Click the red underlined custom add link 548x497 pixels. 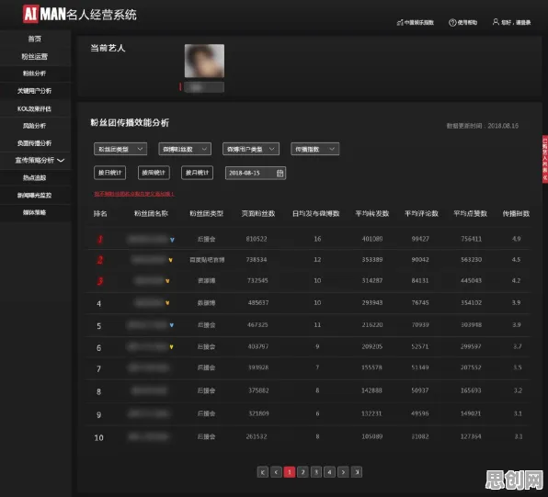[x=134, y=194]
